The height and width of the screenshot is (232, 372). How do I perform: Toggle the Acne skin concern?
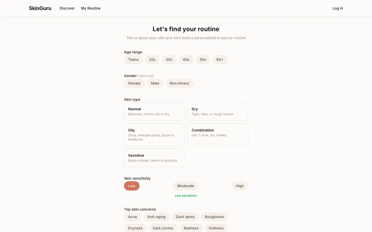(x=133, y=217)
